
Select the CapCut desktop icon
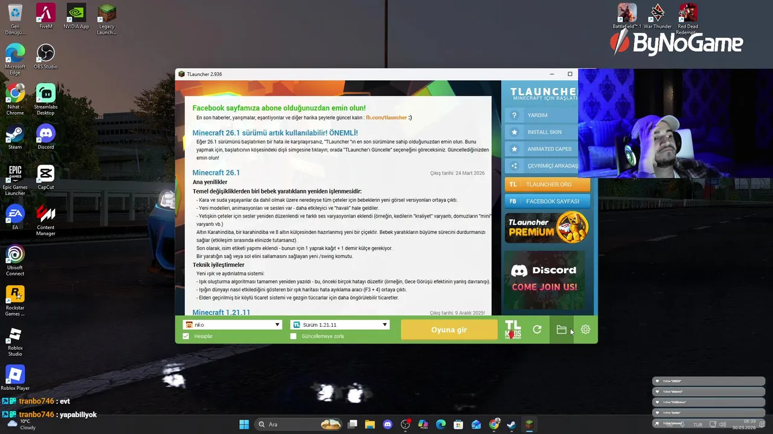(x=46, y=177)
